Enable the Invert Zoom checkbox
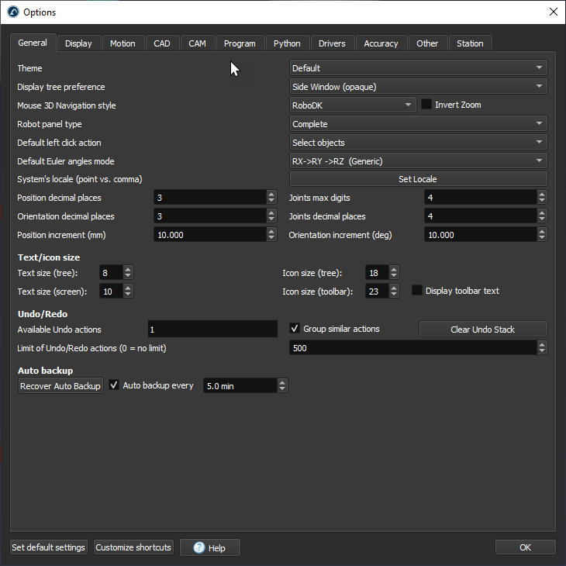 click(426, 105)
